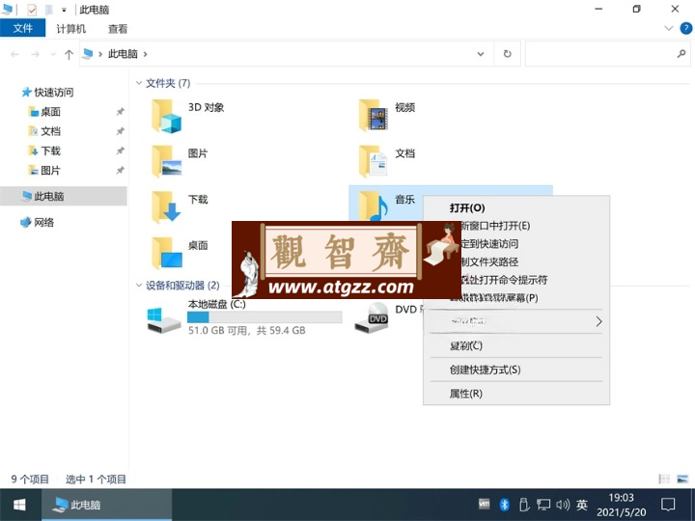Image resolution: width=695 pixels, height=521 pixels.
Task: Click the forward navigation arrow
Action: (35, 54)
